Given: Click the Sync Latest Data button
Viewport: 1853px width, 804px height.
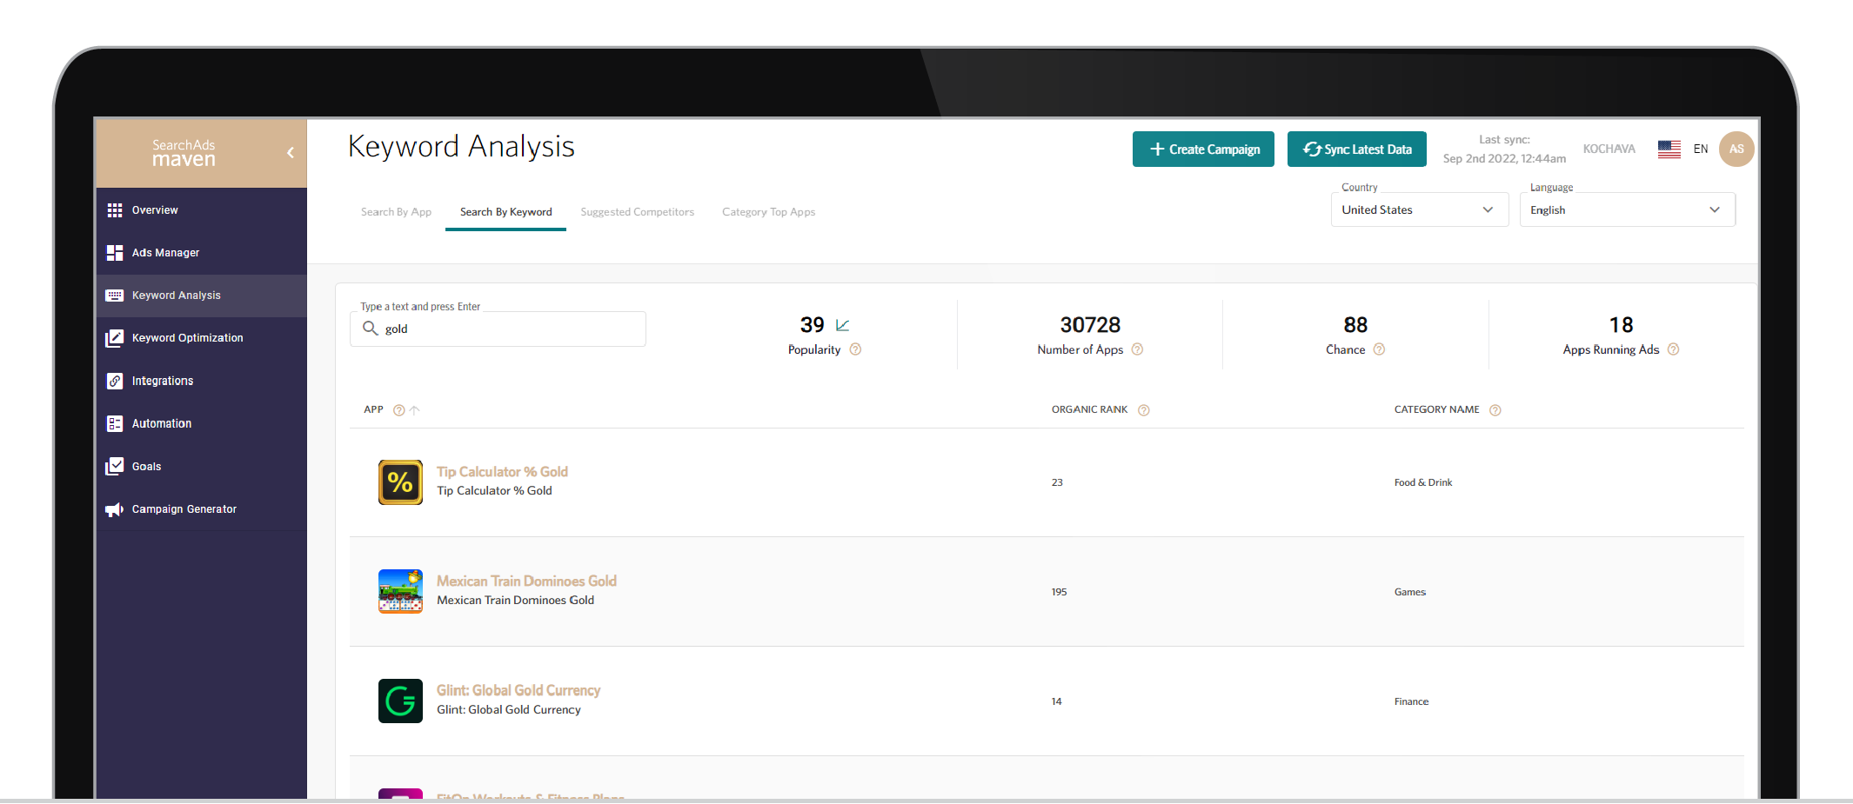Looking at the screenshot, I should click(x=1357, y=150).
